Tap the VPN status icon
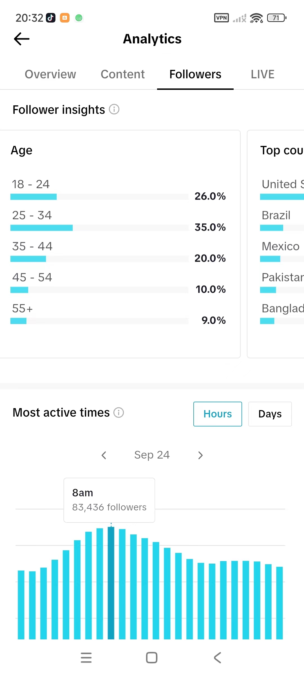 pos(221,18)
